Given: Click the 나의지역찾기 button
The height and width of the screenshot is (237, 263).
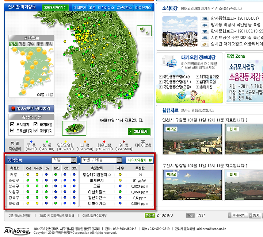Looking at the screenshot, I should point(139,160).
